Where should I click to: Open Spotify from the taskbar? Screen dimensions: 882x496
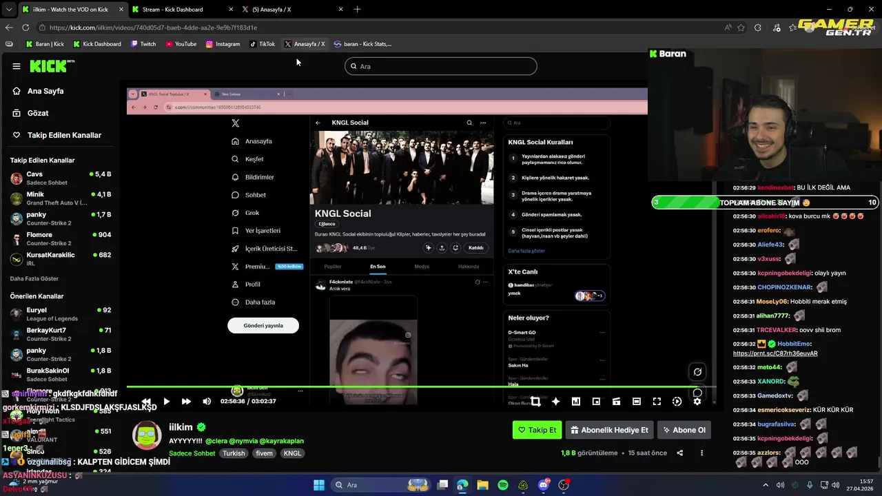pyautogui.click(x=503, y=485)
